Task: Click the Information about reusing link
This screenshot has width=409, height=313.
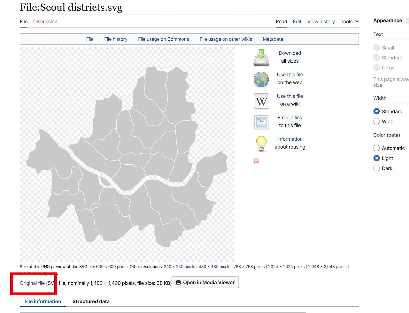Action: [x=290, y=139]
